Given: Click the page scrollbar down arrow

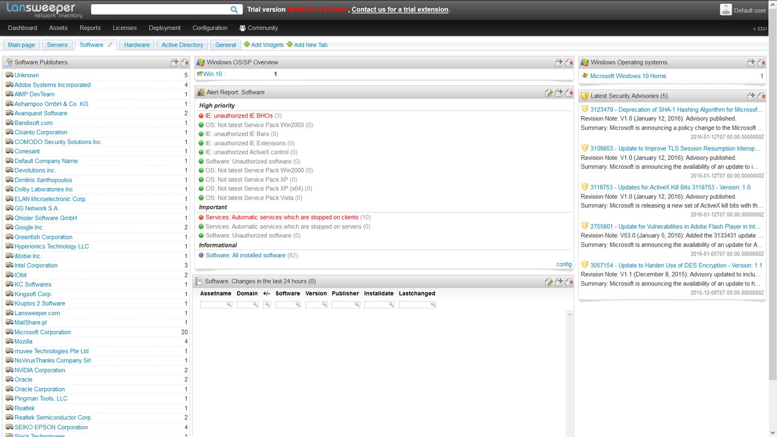Looking at the screenshot, I should (x=772, y=433).
